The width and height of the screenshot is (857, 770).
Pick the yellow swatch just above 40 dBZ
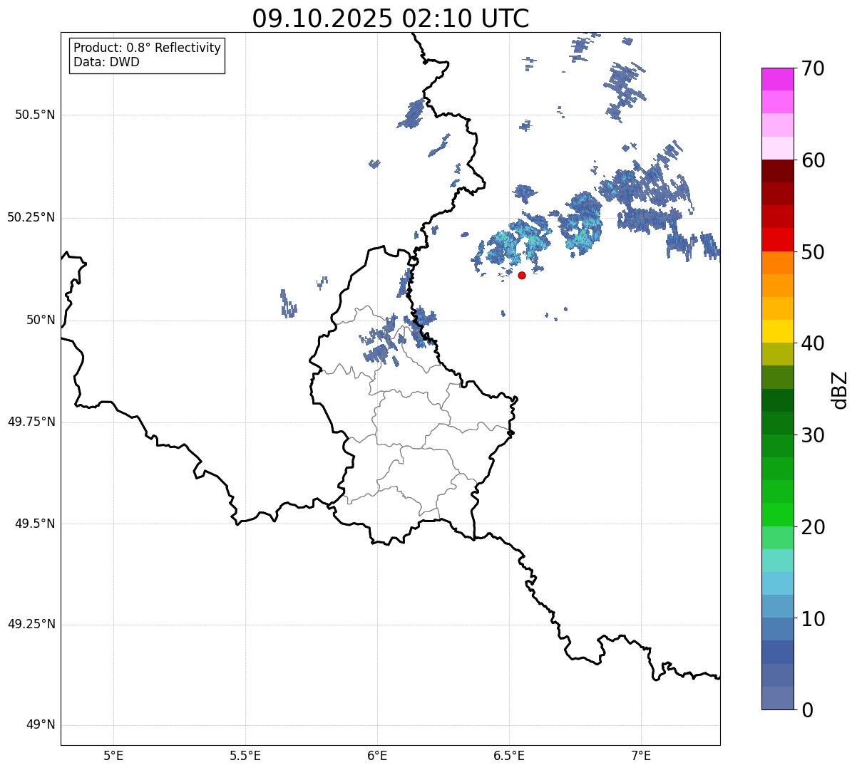pos(777,331)
